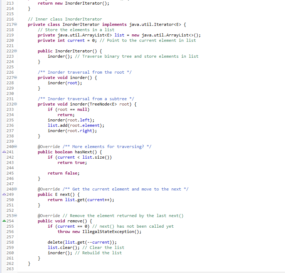Viewport: 285px width, 273px height.
Task: Collapse the InorderIterator class definition
Action: tap(16, 24)
